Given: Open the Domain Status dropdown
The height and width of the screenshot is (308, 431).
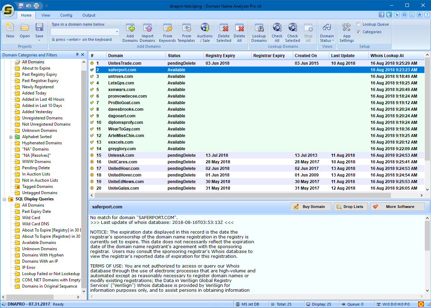Looking at the screenshot, I should point(327,33).
